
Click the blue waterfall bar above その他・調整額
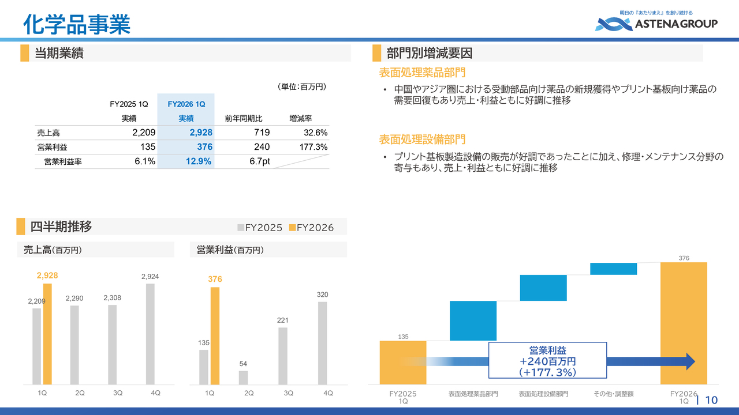(613, 269)
